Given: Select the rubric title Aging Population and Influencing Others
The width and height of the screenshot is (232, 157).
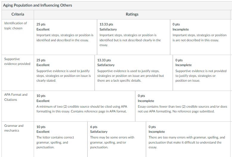Looking at the screenshot, I should pos(38,5).
